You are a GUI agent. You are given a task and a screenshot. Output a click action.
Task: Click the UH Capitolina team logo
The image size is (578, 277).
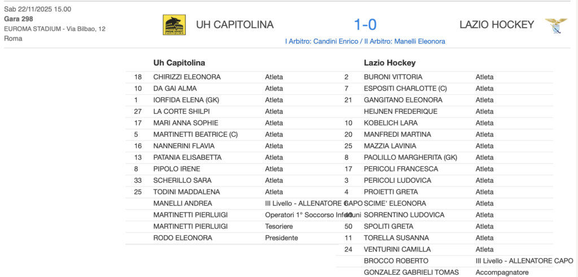coord(174,25)
